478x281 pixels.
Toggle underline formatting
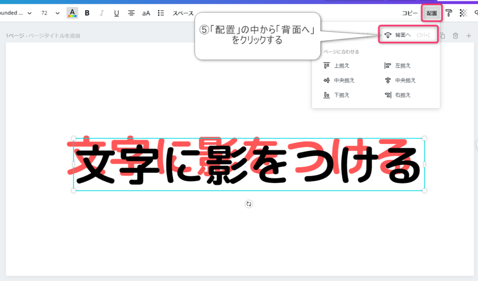116,13
